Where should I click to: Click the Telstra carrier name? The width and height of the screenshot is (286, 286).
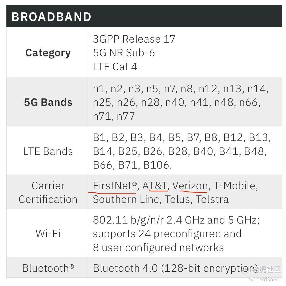212,199
